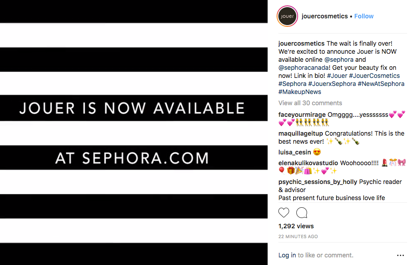This screenshot has height=265, width=416.
Task: Click the Jouer profile avatar icon
Action: [x=287, y=16]
